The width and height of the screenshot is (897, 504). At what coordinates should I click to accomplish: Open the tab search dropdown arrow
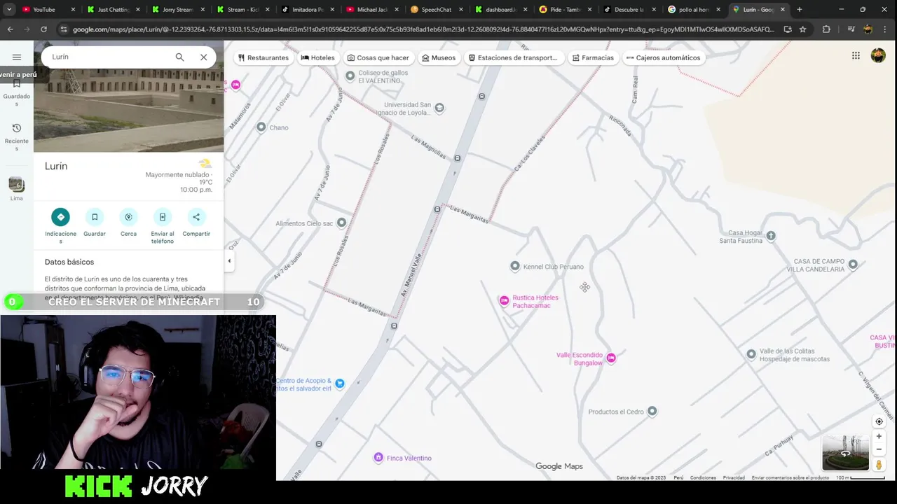9,10
